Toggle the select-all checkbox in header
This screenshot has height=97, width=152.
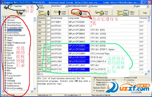48,18
